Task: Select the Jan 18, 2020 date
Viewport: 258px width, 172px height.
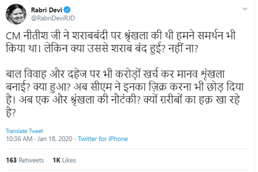Action: click(55, 139)
